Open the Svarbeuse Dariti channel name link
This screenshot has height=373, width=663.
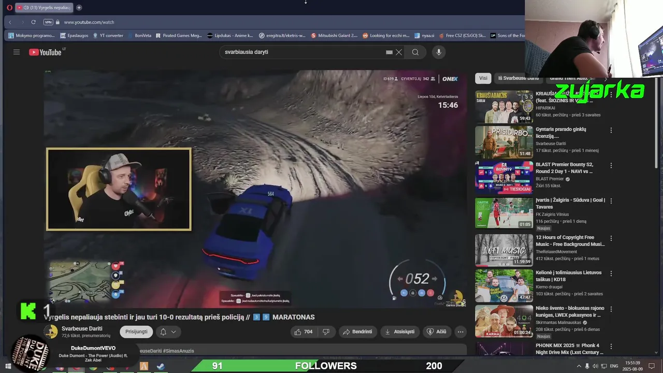coord(82,328)
